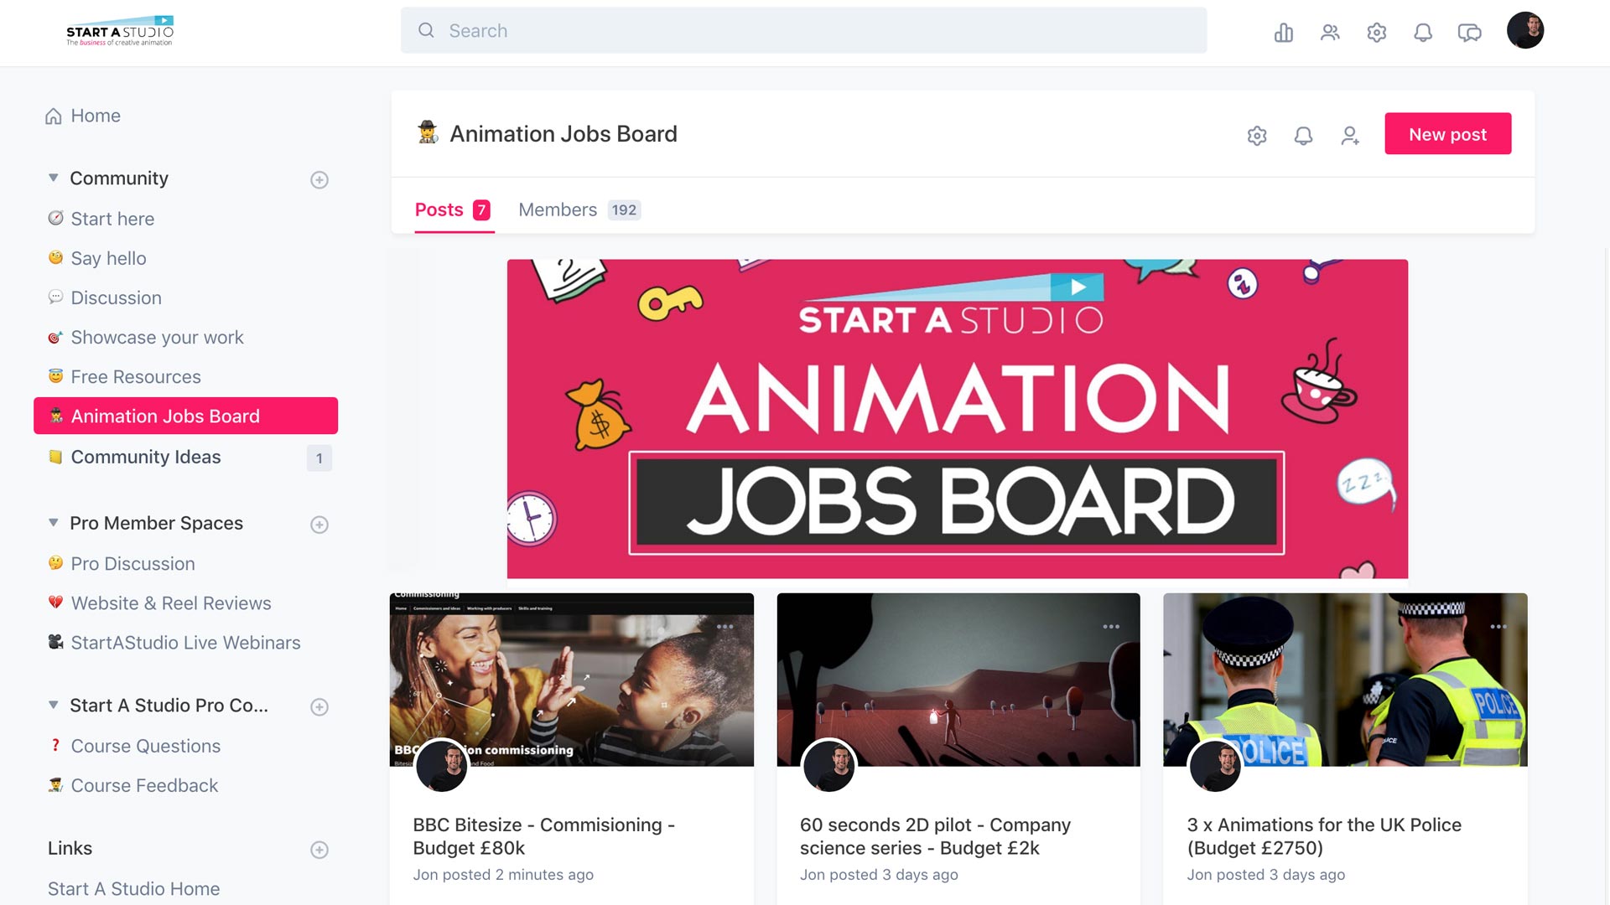Open direct messages chat bubble icon
This screenshot has width=1610, height=905.
tap(1469, 31)
